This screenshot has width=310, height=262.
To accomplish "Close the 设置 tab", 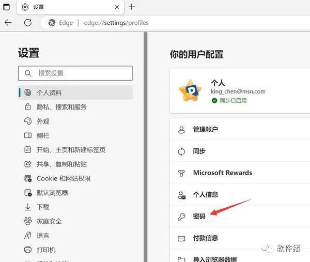I will pos(117,7).
